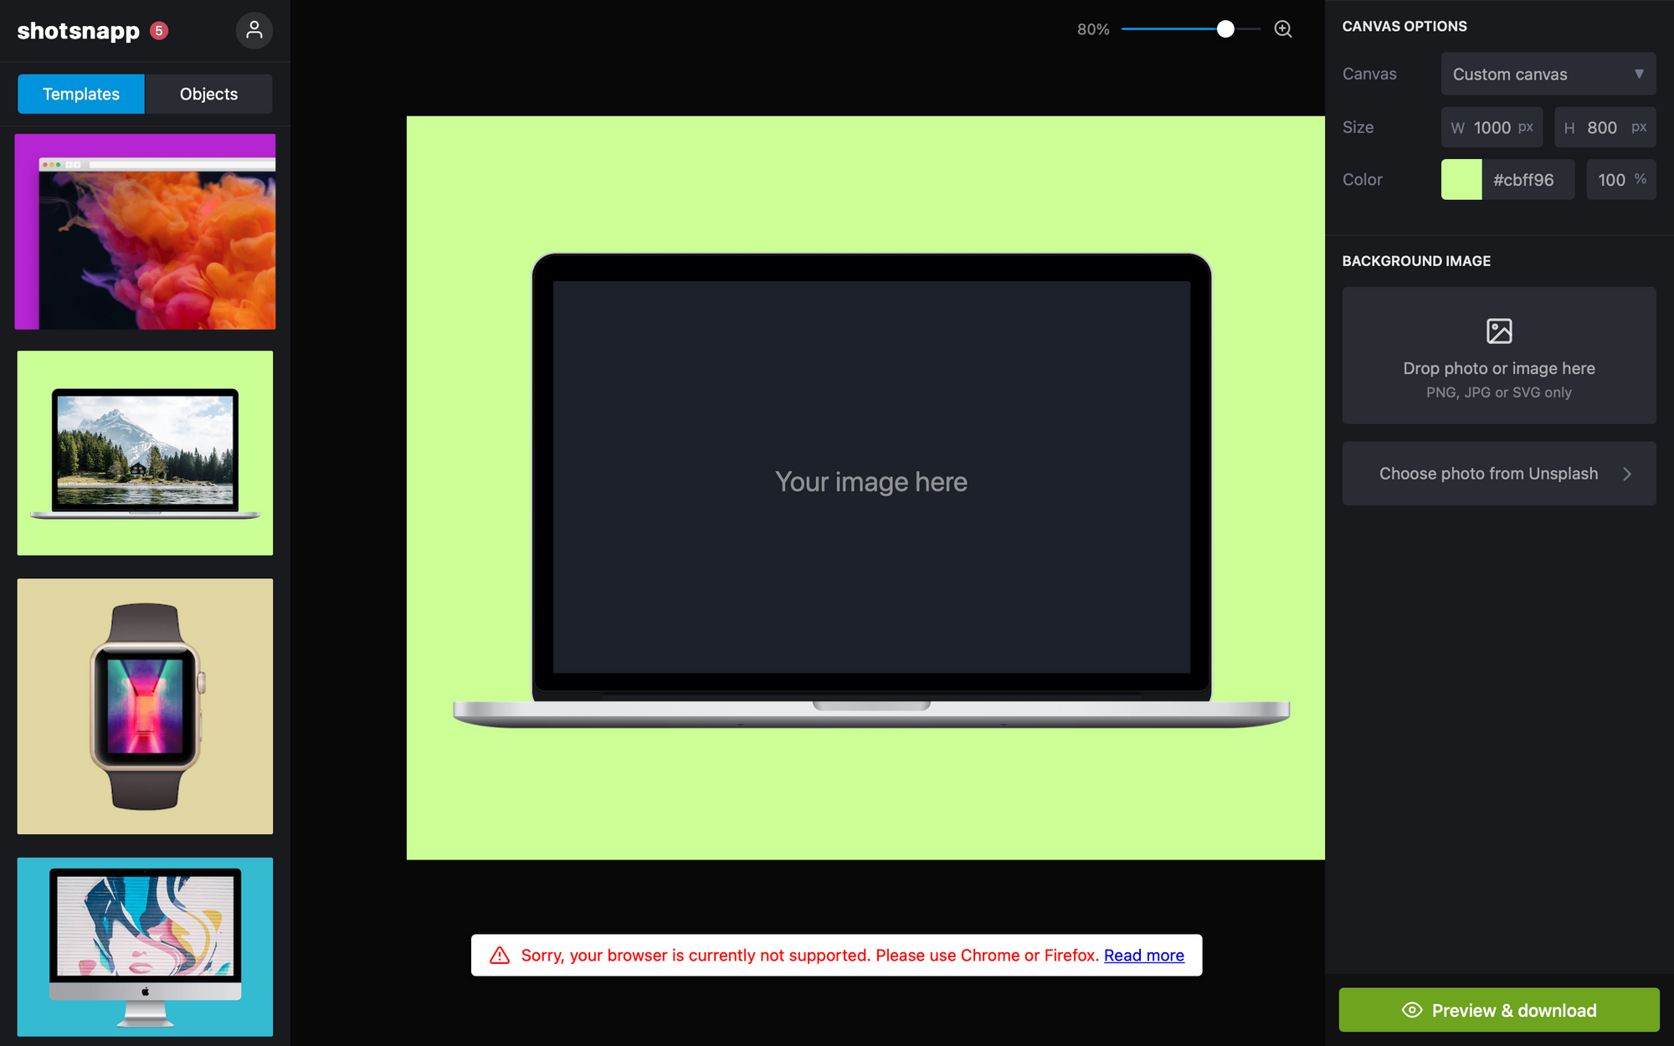Viewport: 1674px width, 1046px height.
Task: Click the zoom slider handle
Action: click(x=1225, y=29)
